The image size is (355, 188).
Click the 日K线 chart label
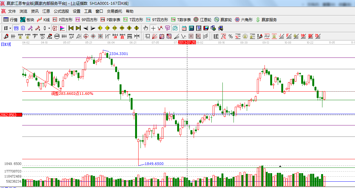tap(6, 44)
